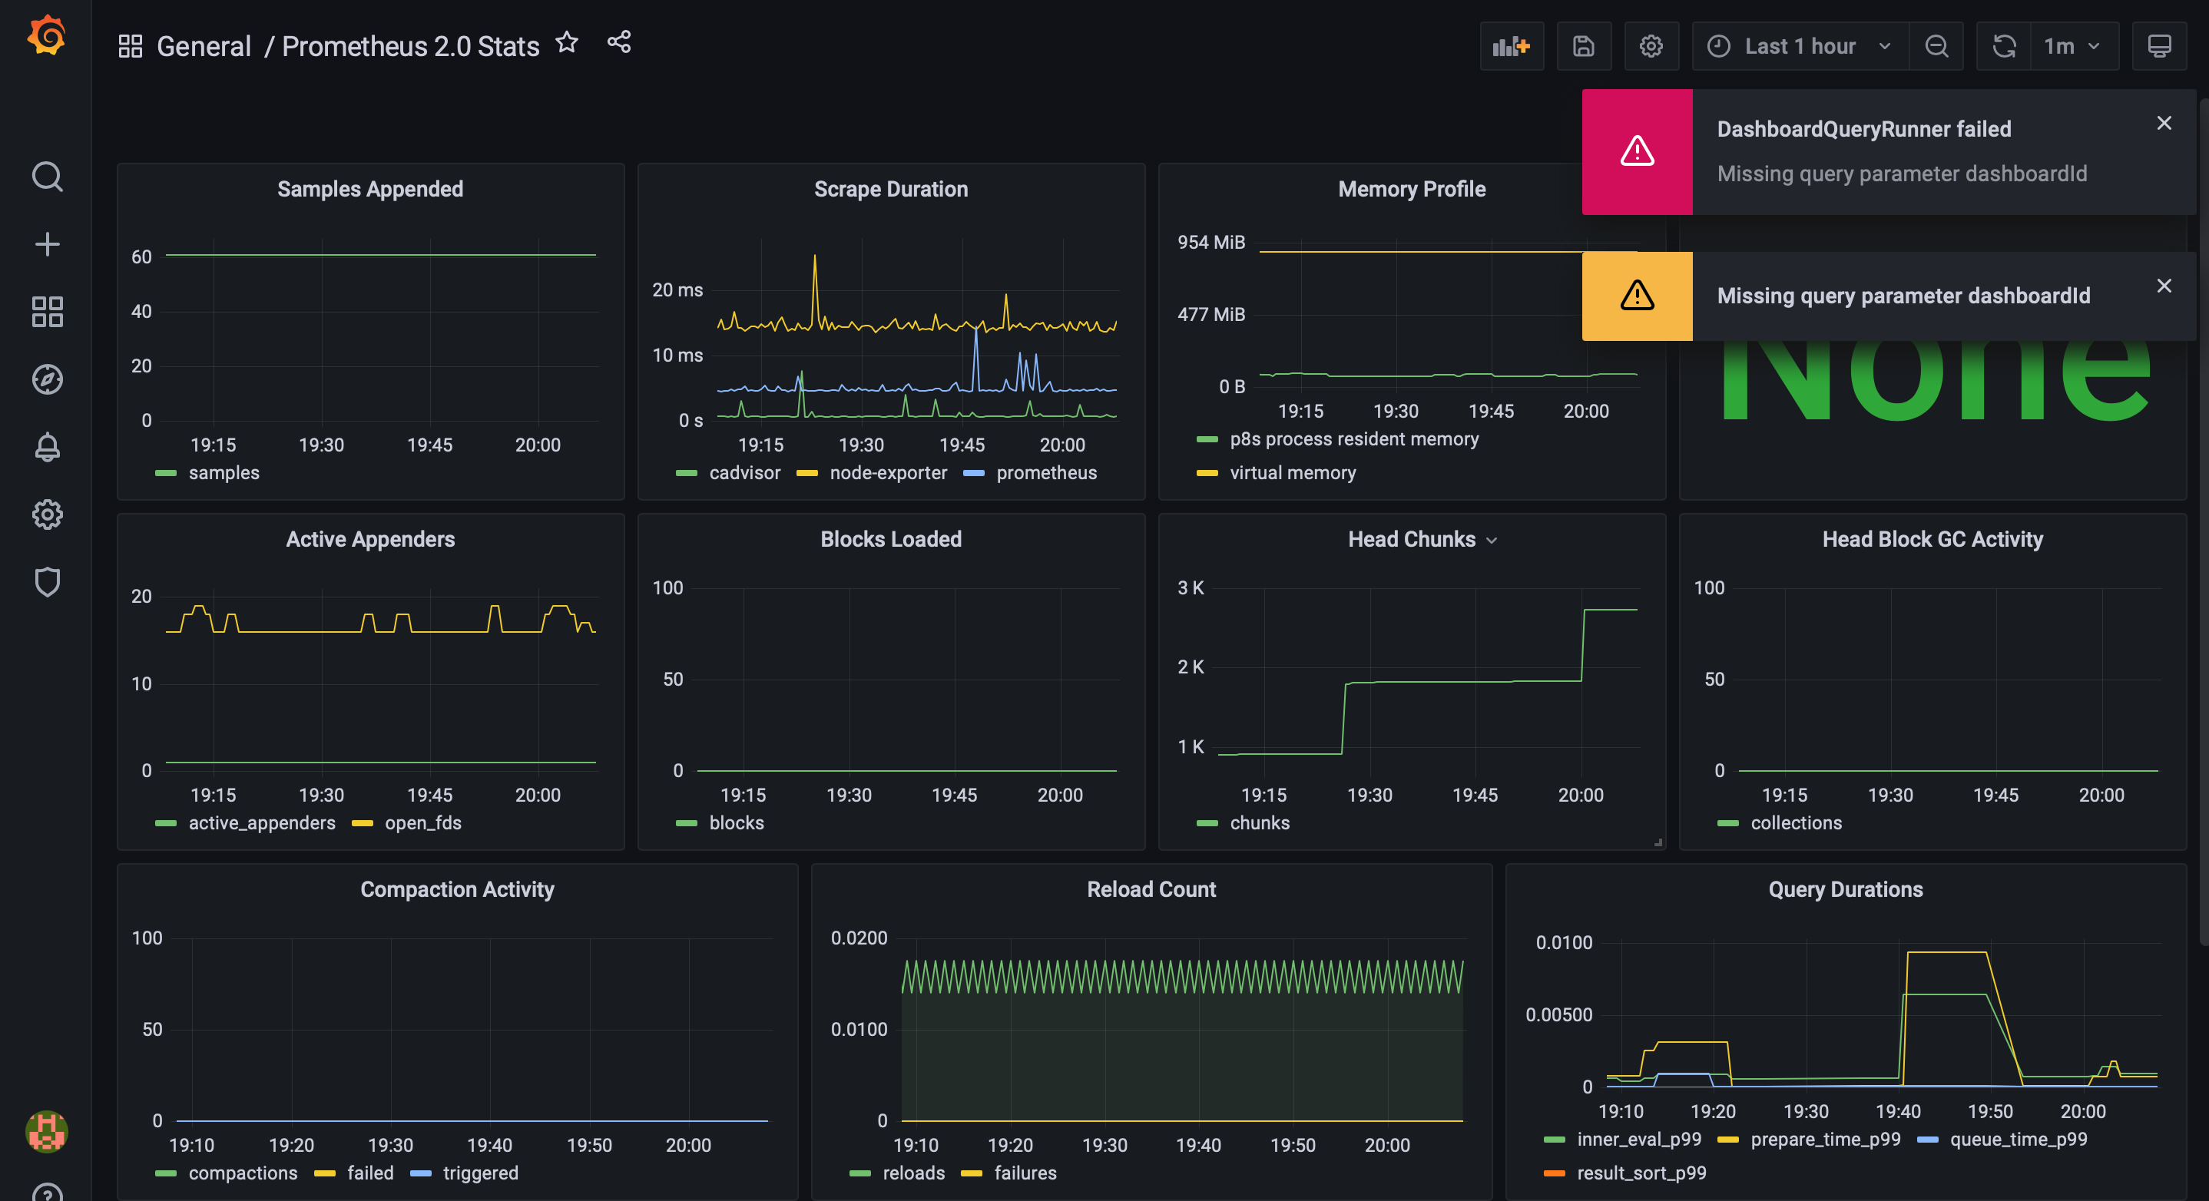Click prepare_time_p99 yellow legend color swatch

click(x=1728, y=1140)
